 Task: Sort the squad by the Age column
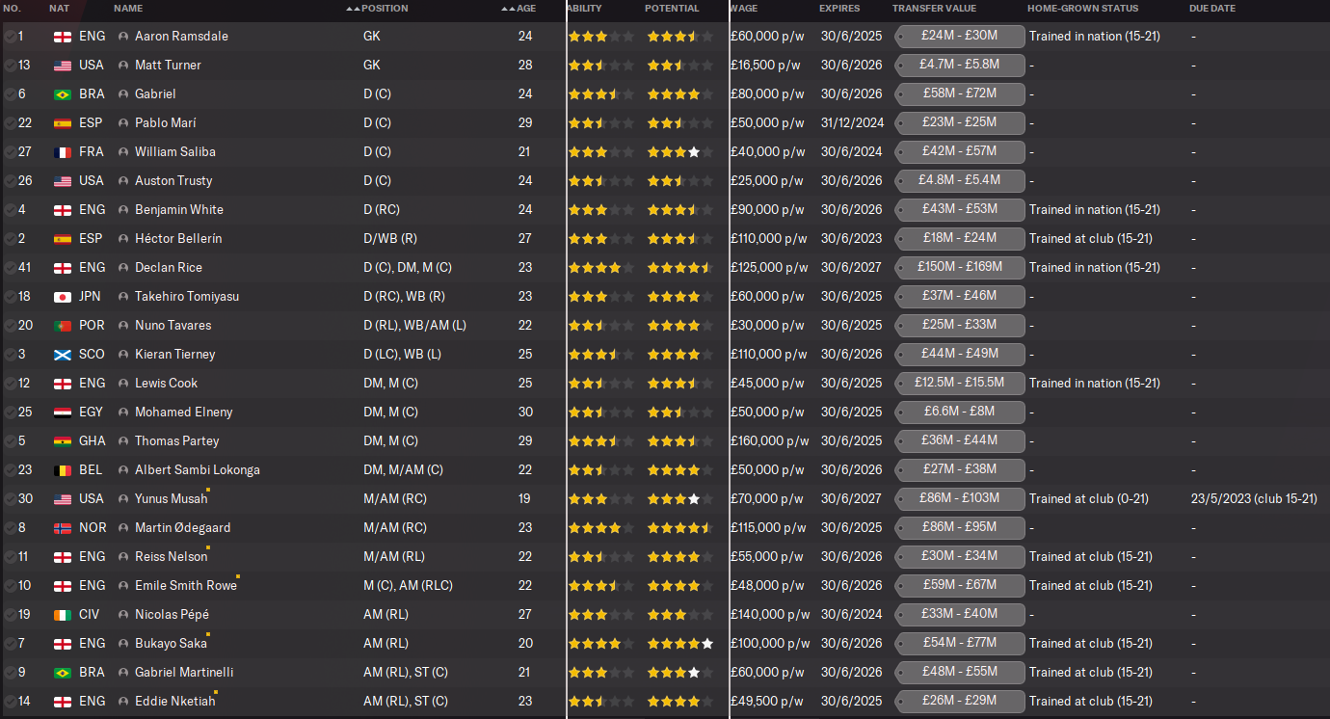[x=525, y=9]
